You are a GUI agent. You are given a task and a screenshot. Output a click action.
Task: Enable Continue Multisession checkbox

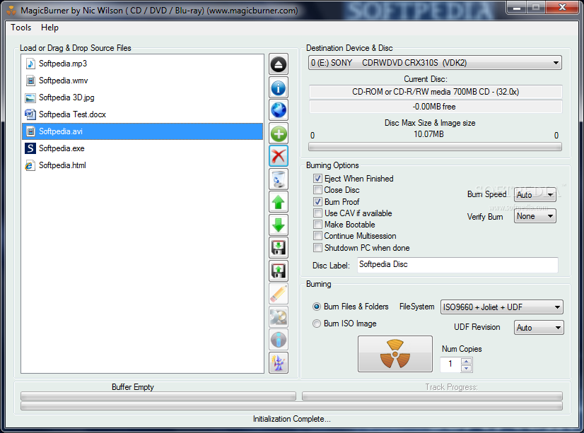tap(317, 236)
